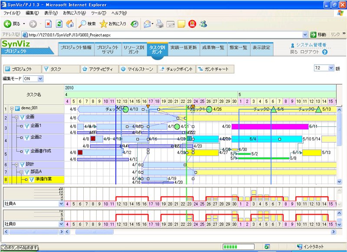
Task: Open Favorites star icon
Action: point(103,24)
